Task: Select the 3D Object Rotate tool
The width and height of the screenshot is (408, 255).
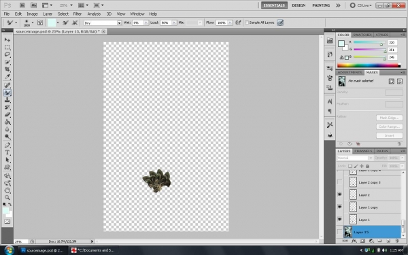Action: coord(7,175)
